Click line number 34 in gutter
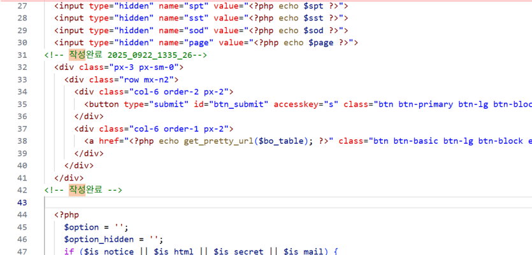Viewport: 532px width, 255px height. tap(22, 92)
